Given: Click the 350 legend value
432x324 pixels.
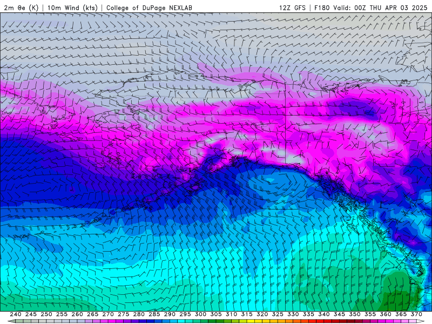Looking at the screenshot, I should (x=355, y=314).
